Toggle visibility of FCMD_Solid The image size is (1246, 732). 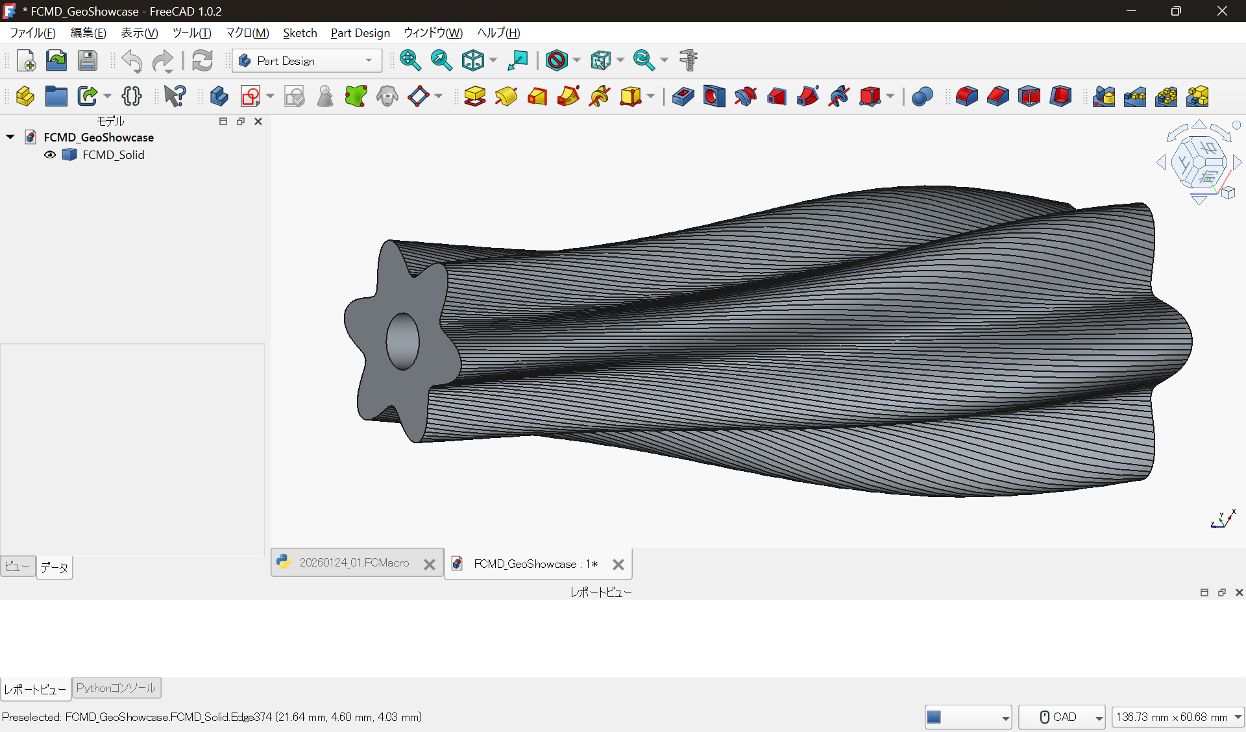[x=50, y=154]
